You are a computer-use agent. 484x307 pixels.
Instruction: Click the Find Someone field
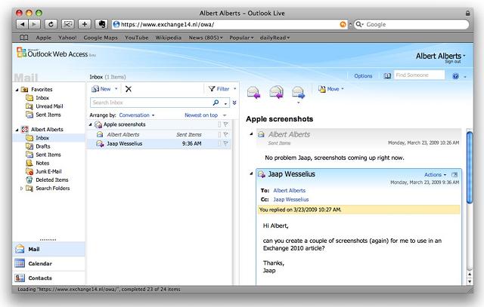(x=419, y=75)
